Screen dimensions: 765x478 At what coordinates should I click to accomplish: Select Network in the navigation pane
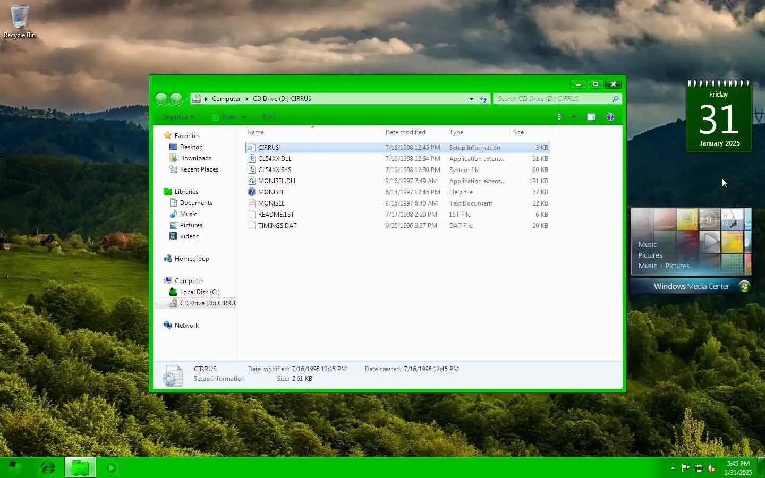pos(186,326)
